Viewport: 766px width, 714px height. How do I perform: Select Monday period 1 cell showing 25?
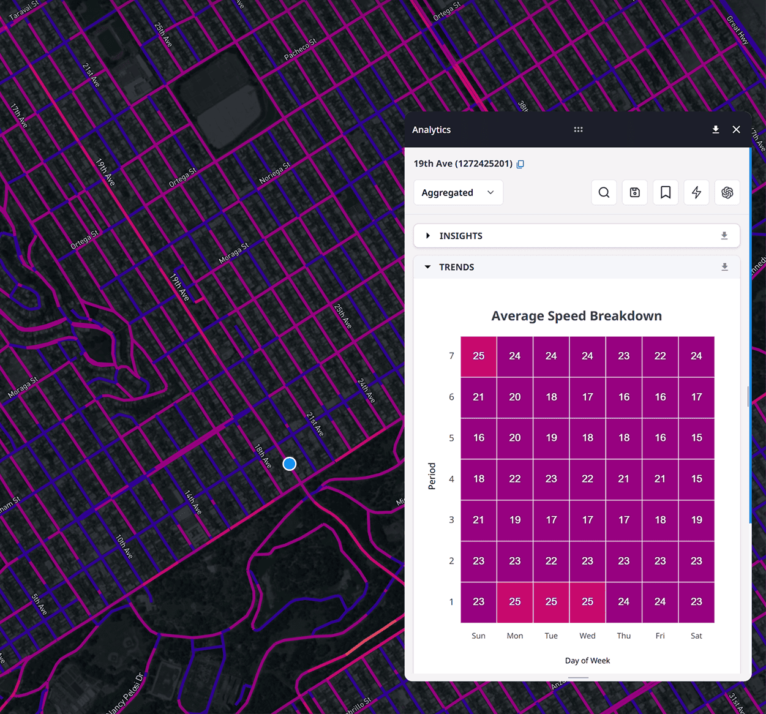[x=515, y=602]
